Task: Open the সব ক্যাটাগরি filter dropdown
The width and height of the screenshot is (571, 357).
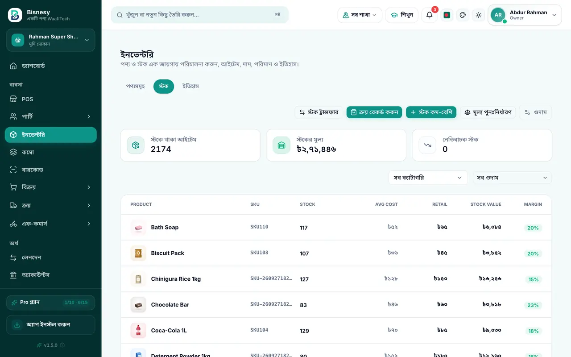Action: click(x=428, y=178)
